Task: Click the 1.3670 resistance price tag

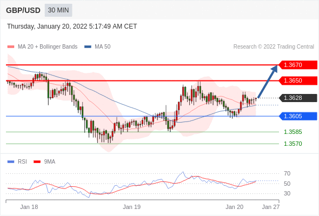Action: 298,65
